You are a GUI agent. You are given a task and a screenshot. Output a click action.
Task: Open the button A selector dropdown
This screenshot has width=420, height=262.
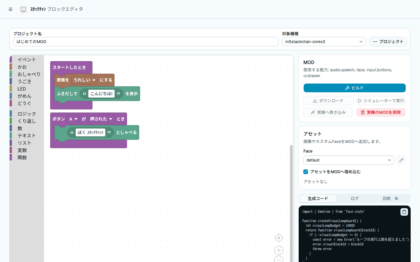pyautogui.click(x=73, y=119)
